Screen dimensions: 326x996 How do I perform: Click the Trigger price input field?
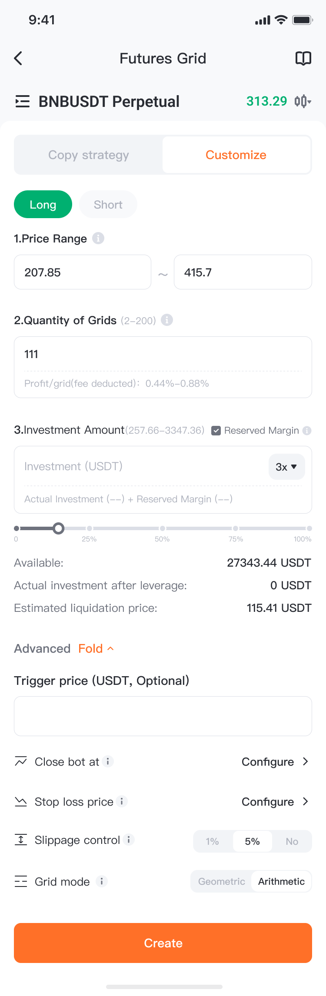(163, 716)
